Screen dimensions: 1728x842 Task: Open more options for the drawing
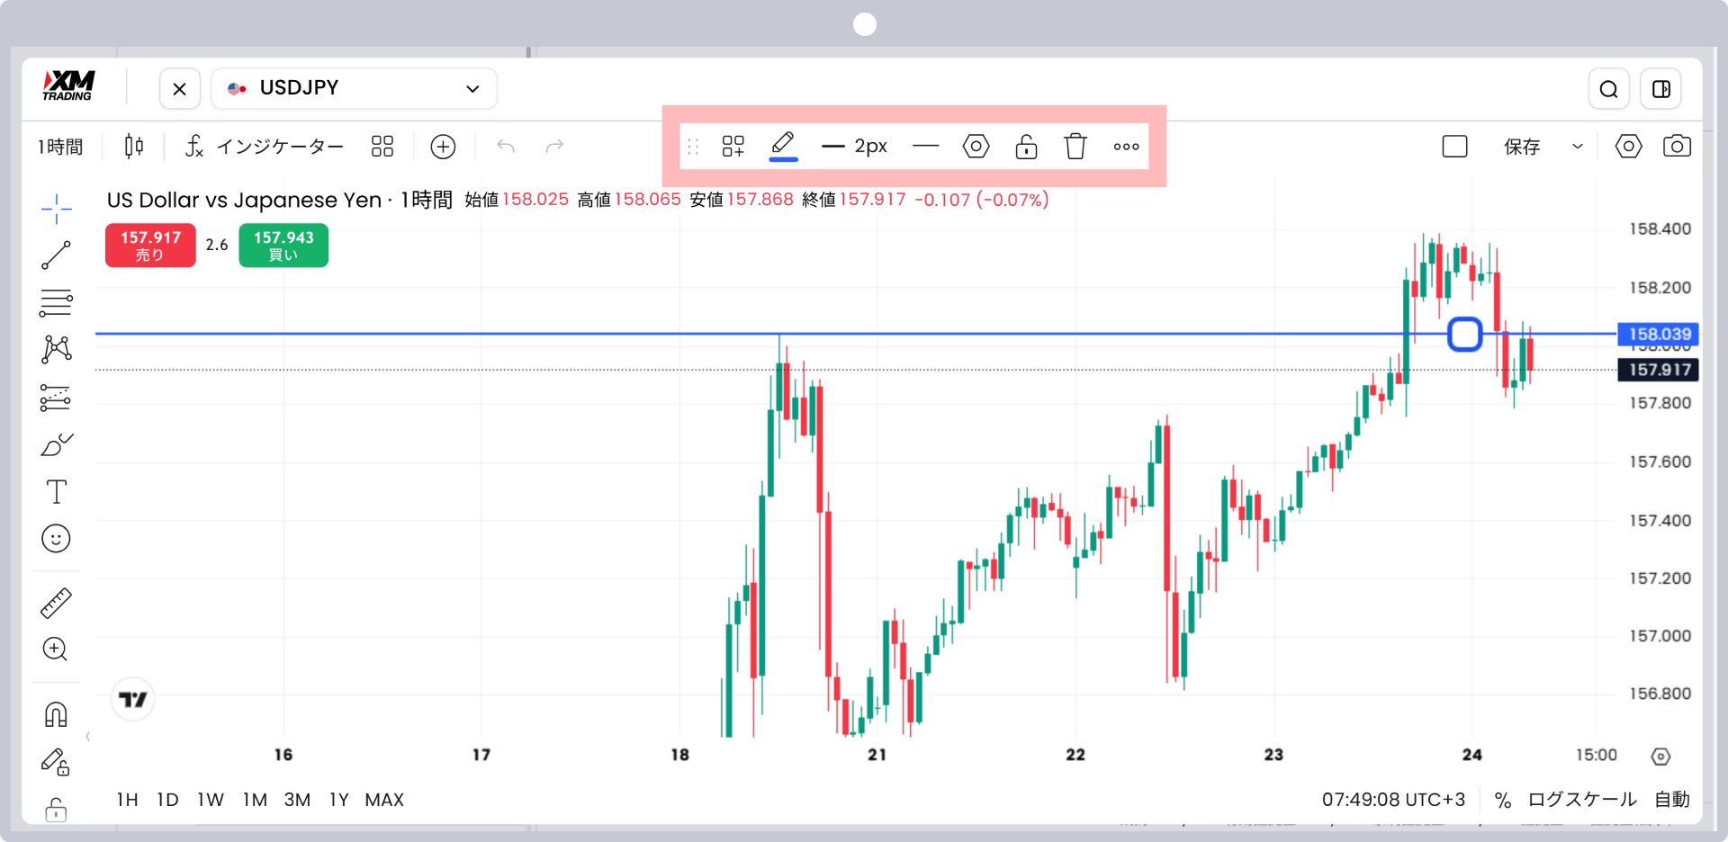click(1126, 146)
